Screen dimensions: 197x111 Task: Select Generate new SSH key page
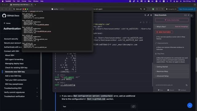[x=15, y=72]
